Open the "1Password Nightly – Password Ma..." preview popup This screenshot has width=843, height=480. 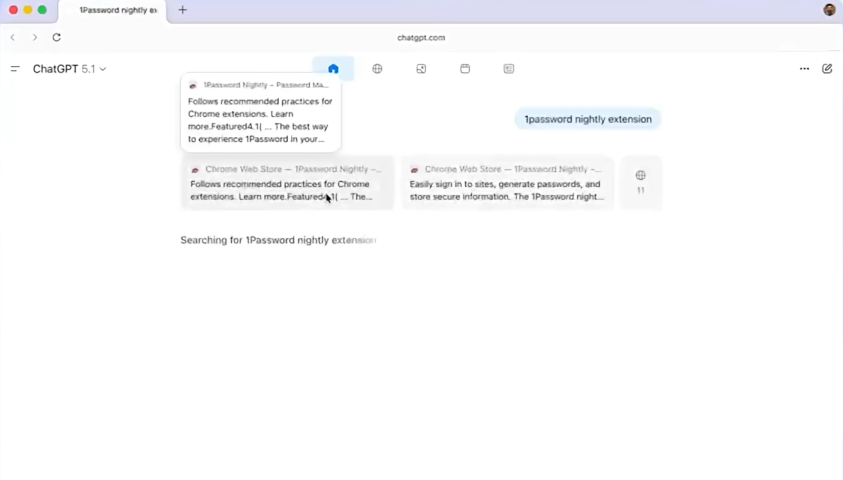(x=261, y=113)
